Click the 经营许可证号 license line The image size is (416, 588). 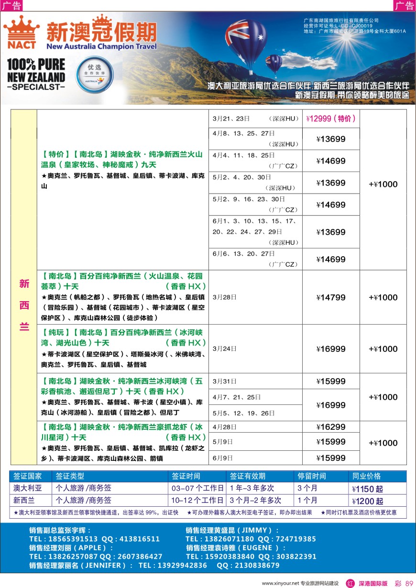point(338,26)
